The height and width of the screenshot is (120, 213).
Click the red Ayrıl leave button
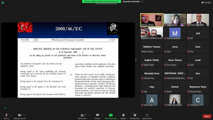[207, 116]
